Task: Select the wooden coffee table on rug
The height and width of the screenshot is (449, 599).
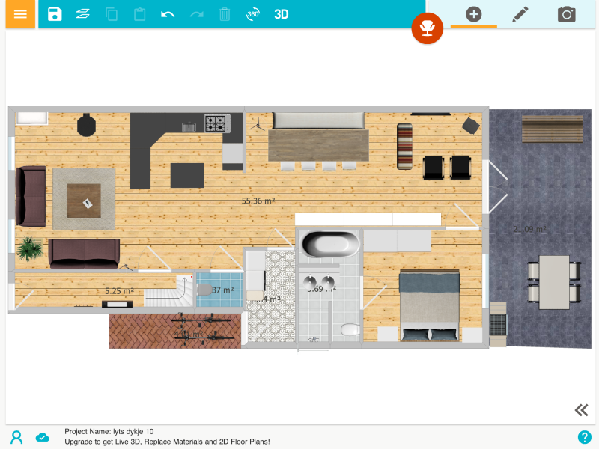Action: pyautogui.click(x=84, y=201)
